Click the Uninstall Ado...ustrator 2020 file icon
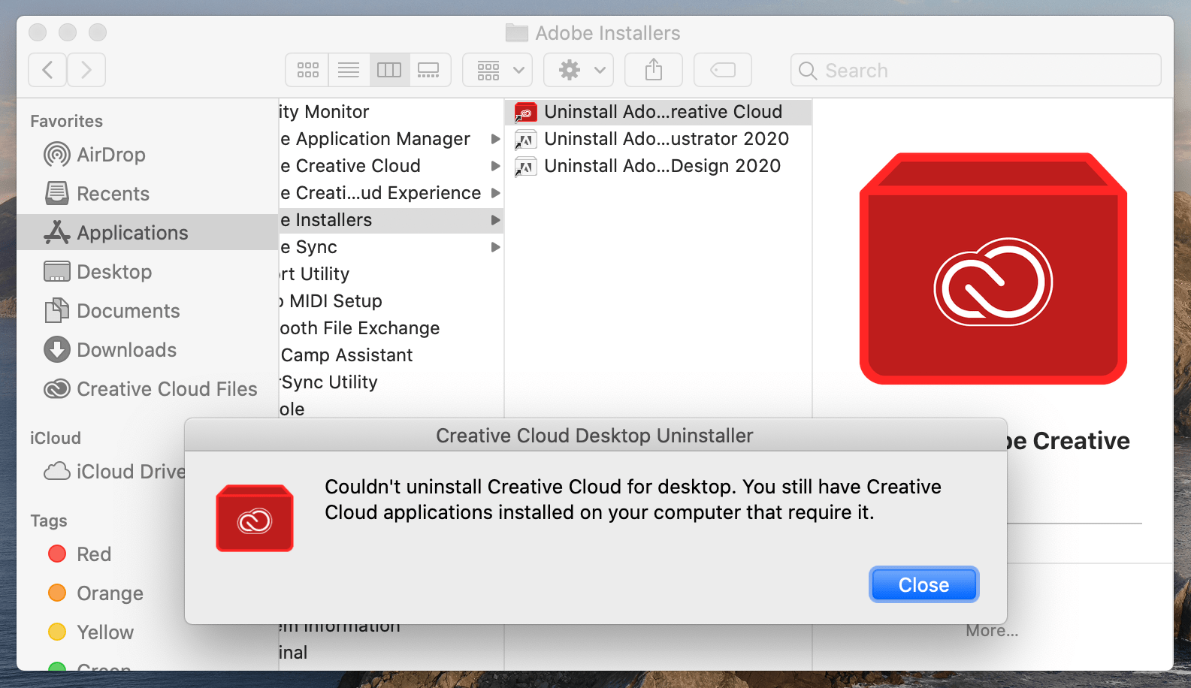The height and width of the screenshot is (688, 1191). (x=526, y=140)
